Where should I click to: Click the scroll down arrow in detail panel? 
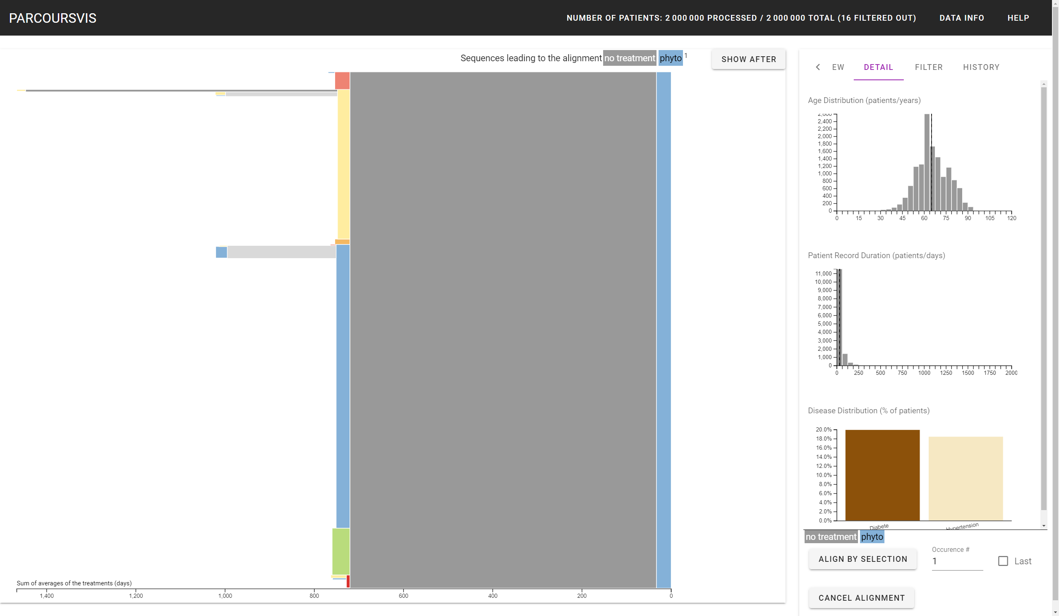coord(1043,526)
